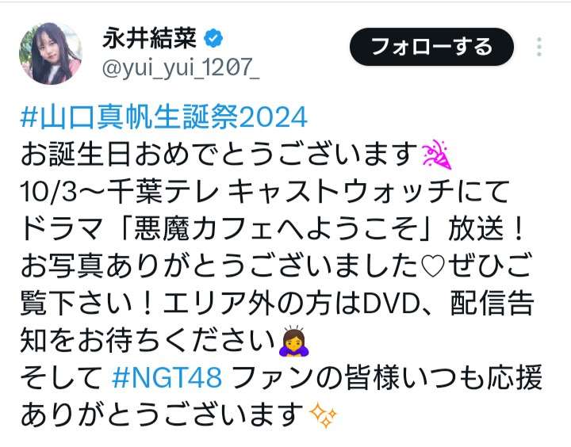Image resolution: width=571 pixels, height=447 pixels.
Task: Click the blue verified badge icon
Action: click(213, 38)
